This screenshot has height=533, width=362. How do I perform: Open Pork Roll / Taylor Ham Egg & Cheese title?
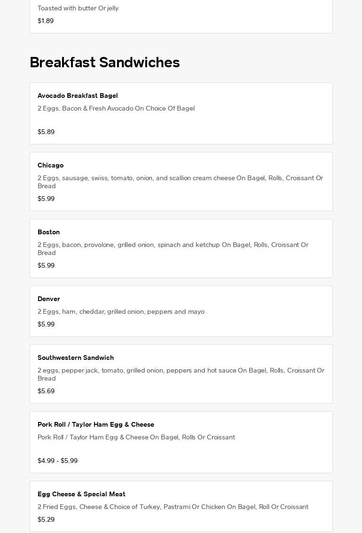(96, 424)
